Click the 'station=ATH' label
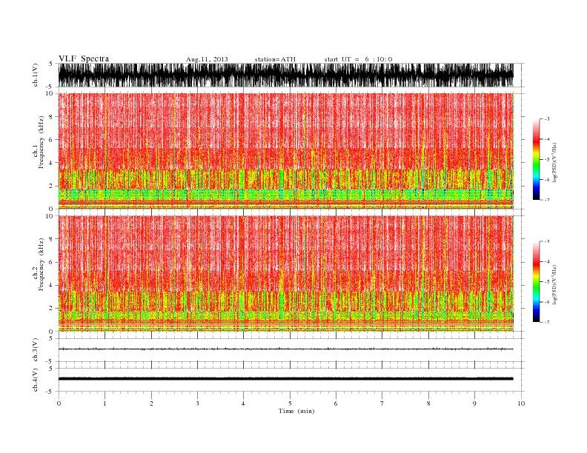Image resolution: width=587 pixels, height=453 pixels. coord(275,59)
